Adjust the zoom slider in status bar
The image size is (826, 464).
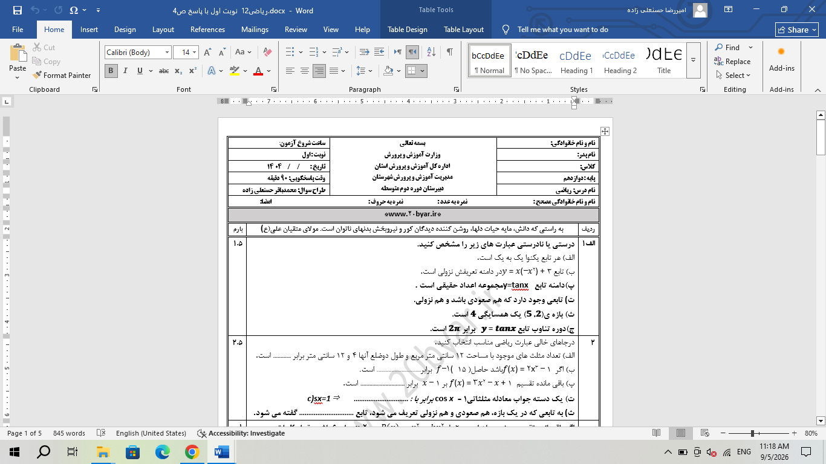[752, 433]
